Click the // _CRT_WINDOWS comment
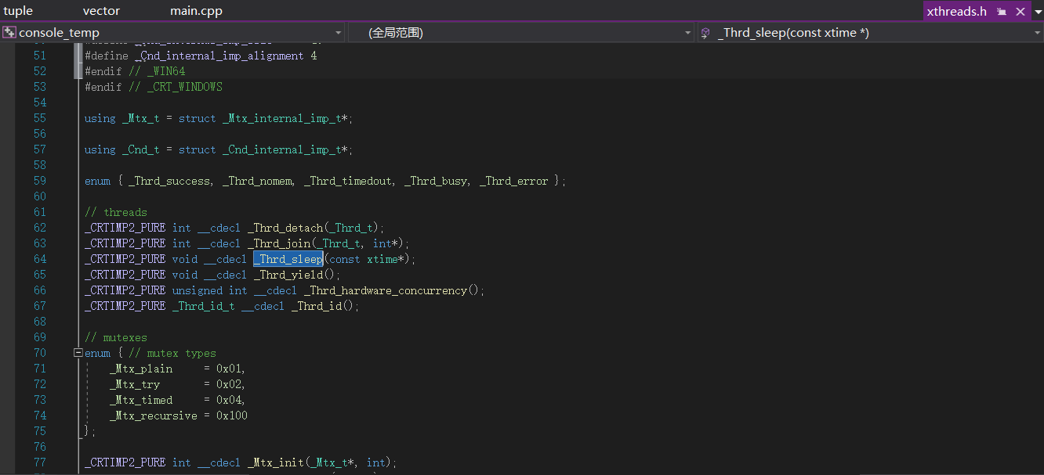This screenshot has height=475, width=1044. pyautogui.click(x=176, y=87)
